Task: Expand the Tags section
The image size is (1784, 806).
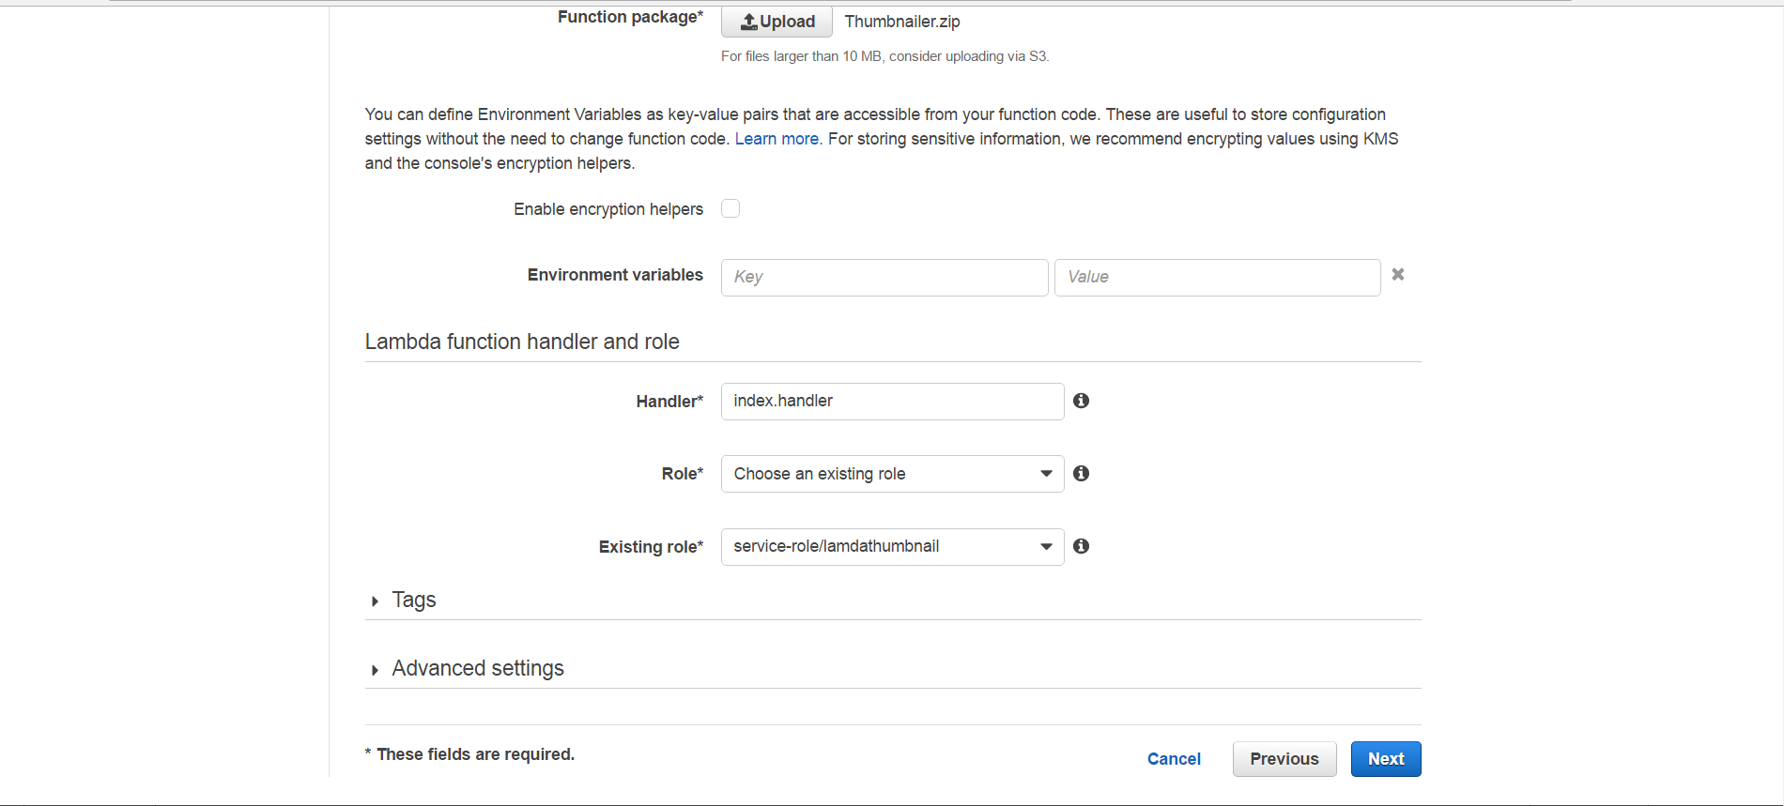Action: (x=404, y=600)
